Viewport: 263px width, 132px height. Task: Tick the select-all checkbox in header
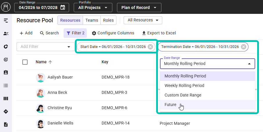pos(25,62)
